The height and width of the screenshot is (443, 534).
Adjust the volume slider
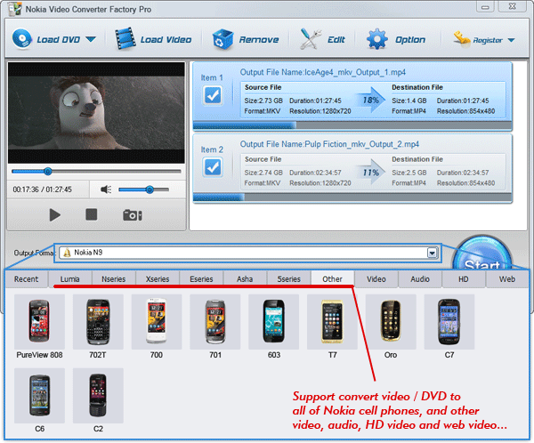[143, 189]
